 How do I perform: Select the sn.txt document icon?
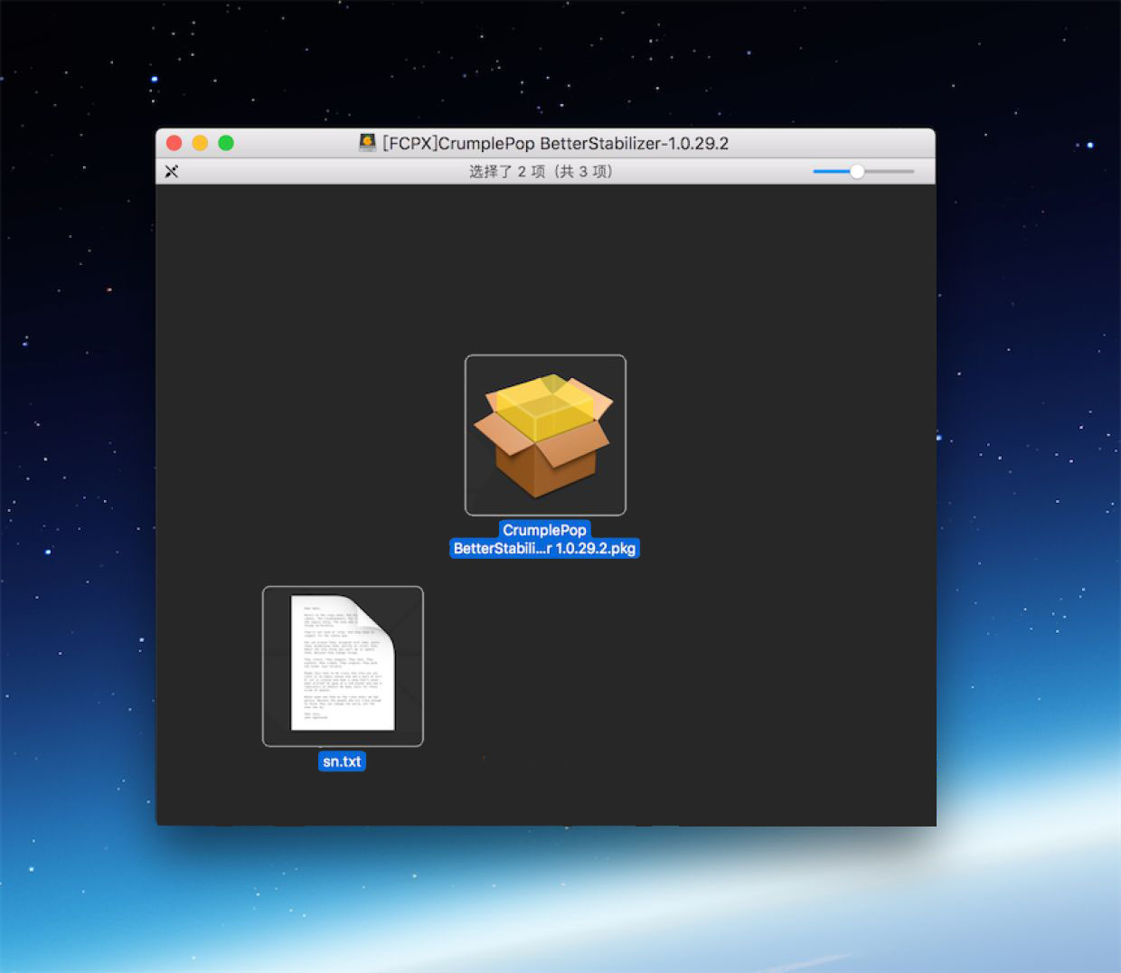(343, 666)
